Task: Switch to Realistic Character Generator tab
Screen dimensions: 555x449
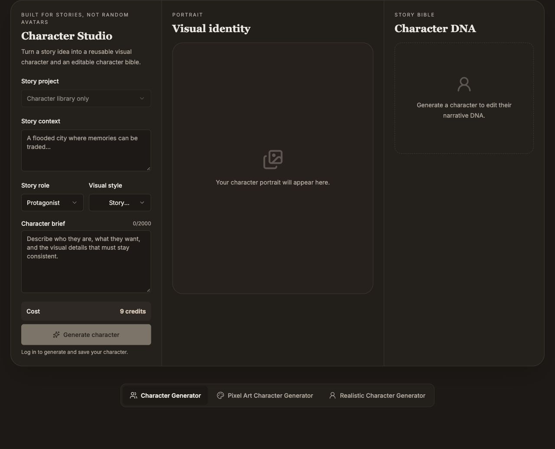Action: pyautogui.click(x=377, y=396)
